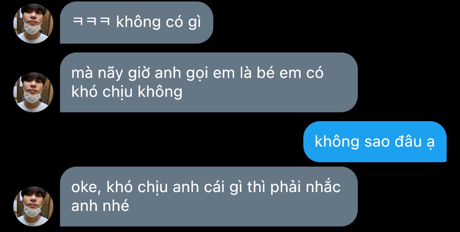The height and width of the screenshot is (232, 460).
Task: Click the words 'bé em có' in second message
Action: point(290,73)
